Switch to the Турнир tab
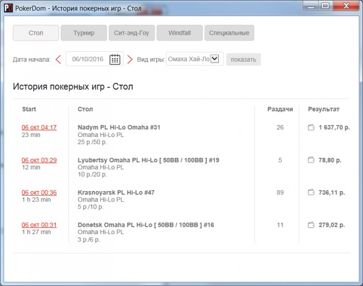This screenshot has width=363, height=286. [84, 33]
